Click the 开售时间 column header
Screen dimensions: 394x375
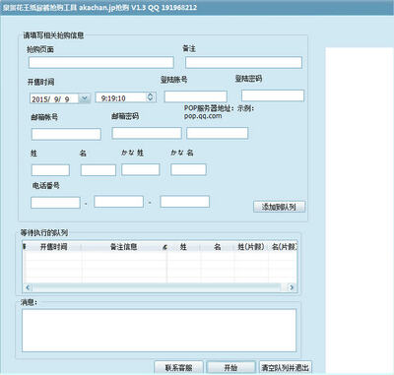click(x=53, y=247)
